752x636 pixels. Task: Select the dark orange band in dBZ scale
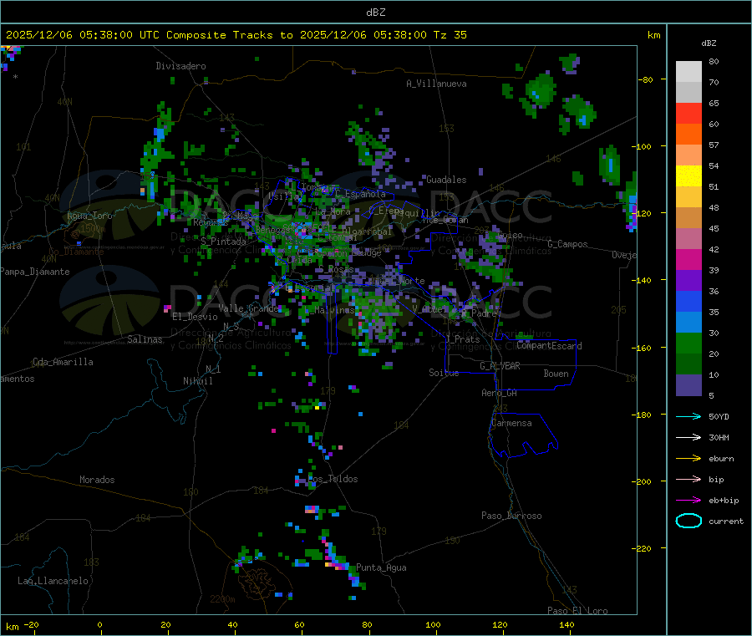pos(688,135)
